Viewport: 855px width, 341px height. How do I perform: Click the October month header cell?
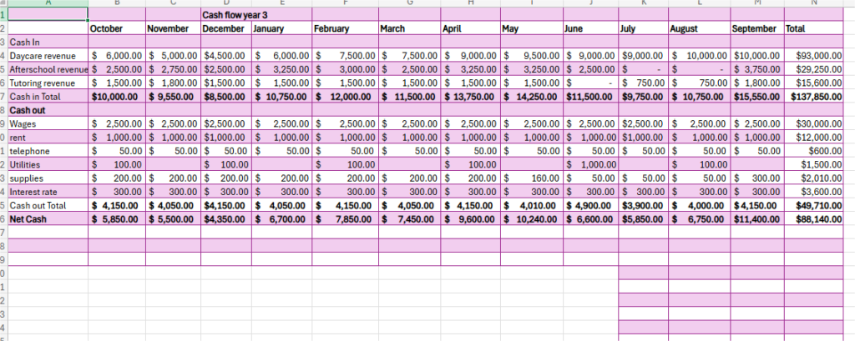(x=105, y=28)
